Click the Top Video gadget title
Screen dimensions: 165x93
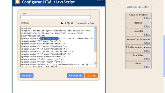138,56
